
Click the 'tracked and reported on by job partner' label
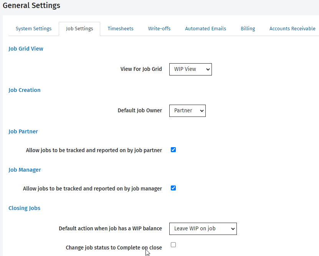pyautogui.click(x=94, y=150)
